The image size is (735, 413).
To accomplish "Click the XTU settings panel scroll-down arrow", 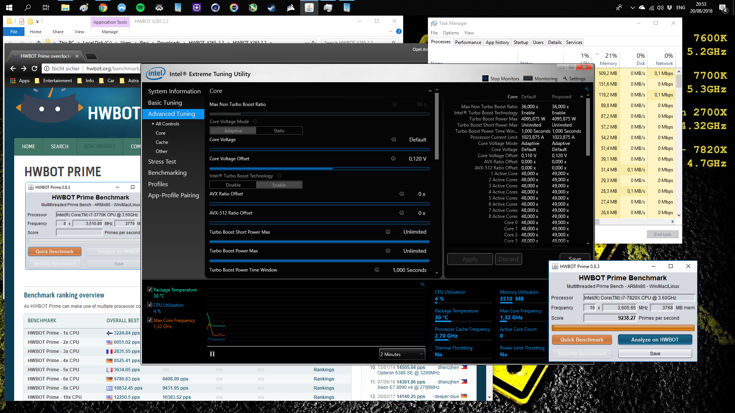I will [x=437, y=273].
